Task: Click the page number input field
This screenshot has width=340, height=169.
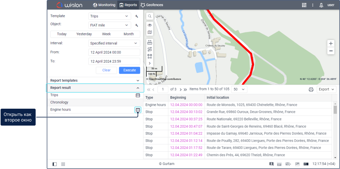Action: (x=163, y=89)
